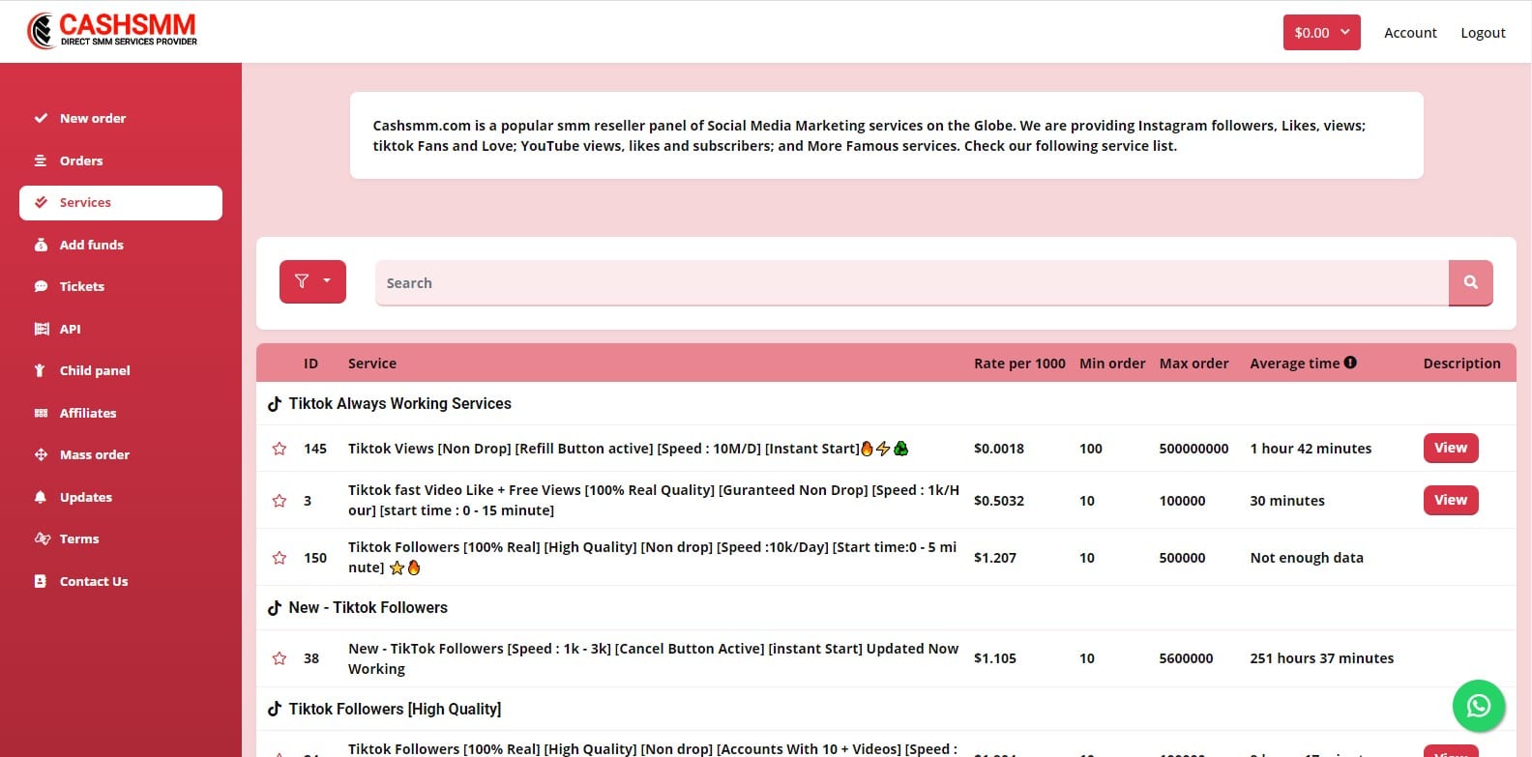Click the WhatsApp chat floating icon
This screenshot has width=1532, height=757.
[x=1478, y=706]
